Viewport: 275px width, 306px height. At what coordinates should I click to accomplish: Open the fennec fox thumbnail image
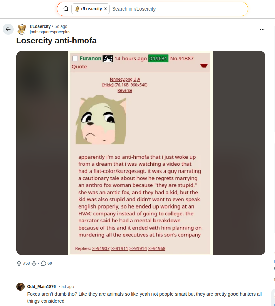(x=101, y=120)
